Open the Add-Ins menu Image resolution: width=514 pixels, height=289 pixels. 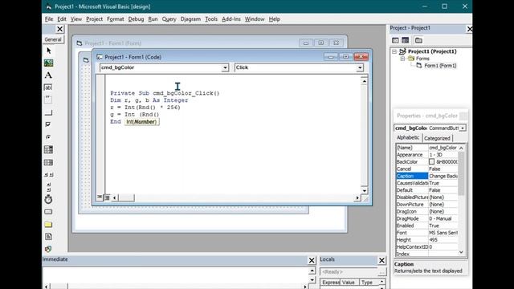tap(231, 19)
